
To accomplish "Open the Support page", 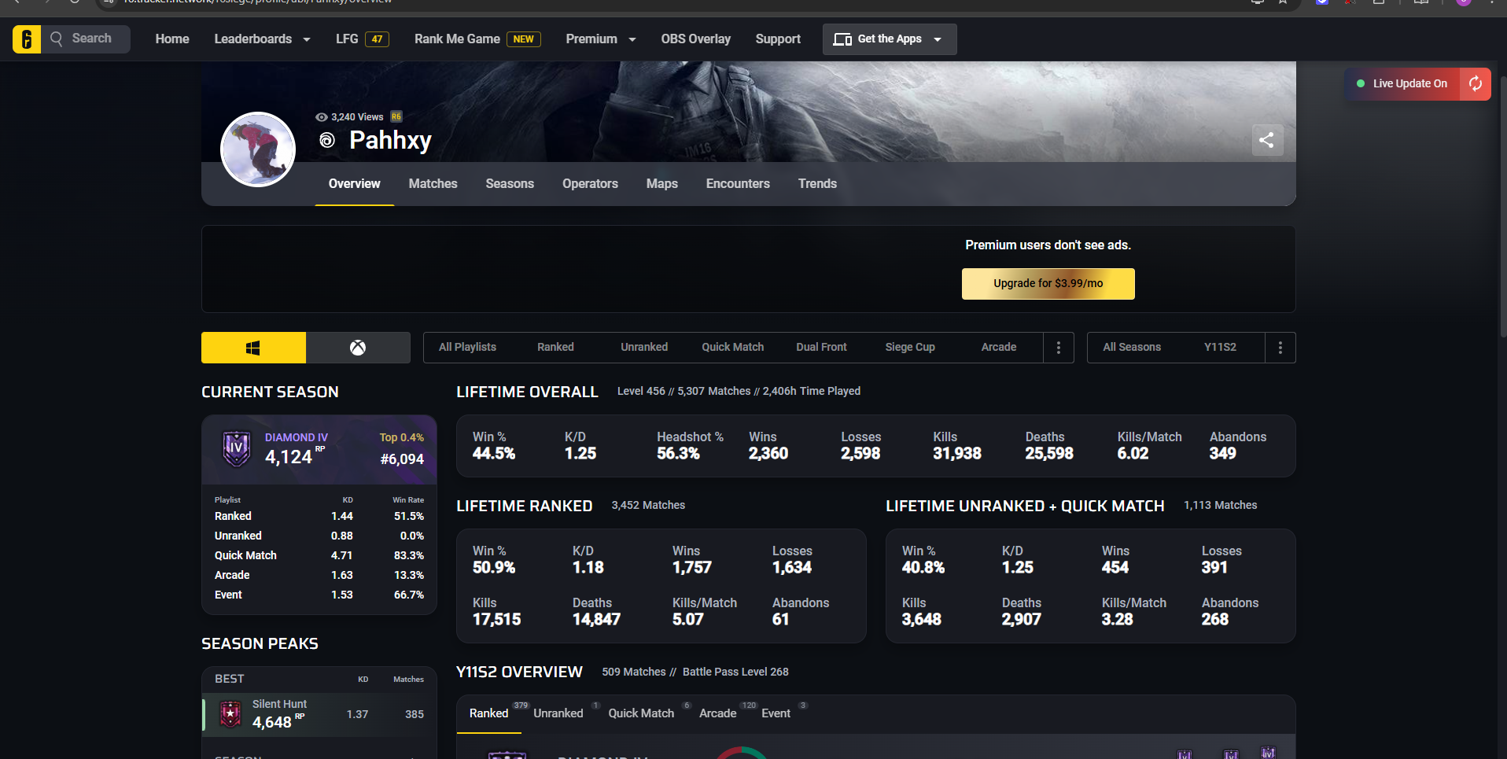I will click(778, 39).
